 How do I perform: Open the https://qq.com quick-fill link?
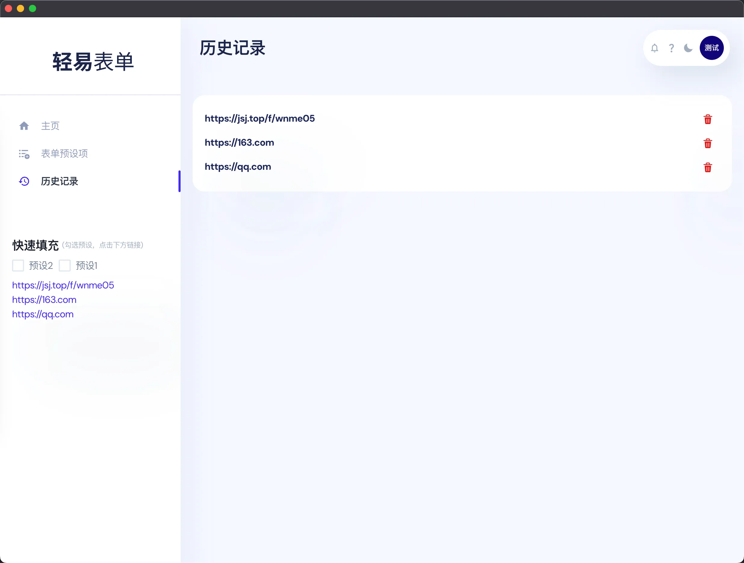(x=42, y=314)
